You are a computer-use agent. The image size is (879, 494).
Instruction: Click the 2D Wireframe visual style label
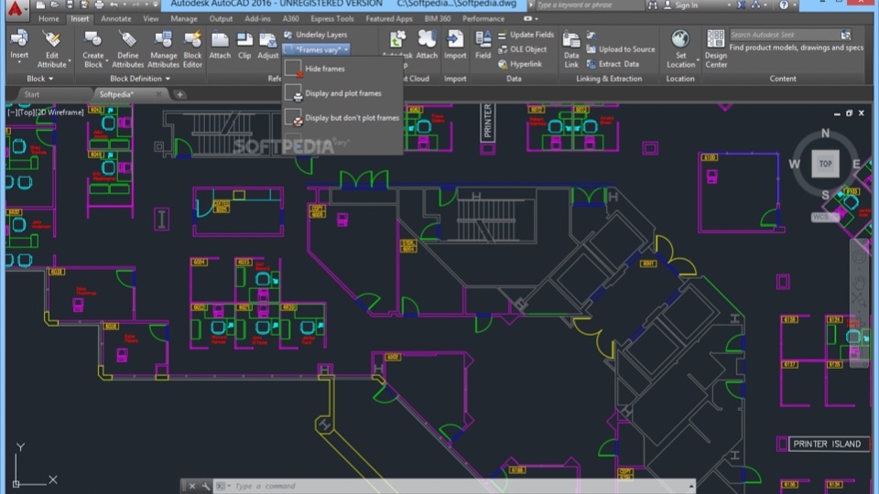pyautogui.click(x=60, y=113)
